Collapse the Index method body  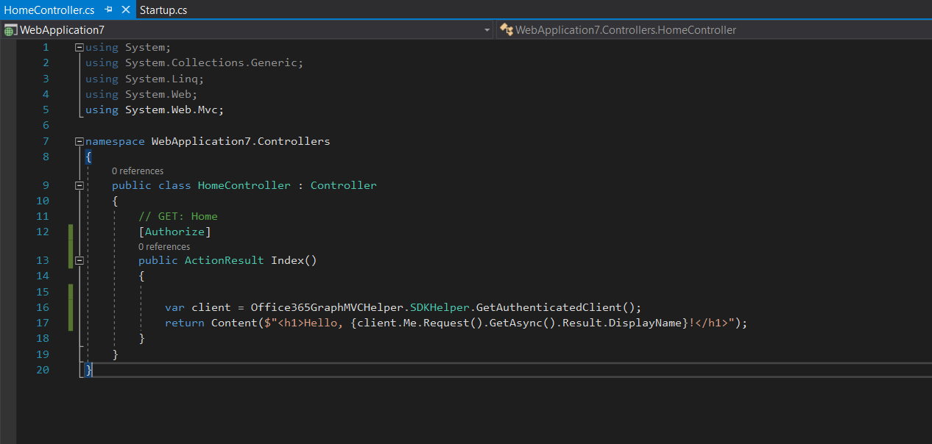(x=80, y=260)
